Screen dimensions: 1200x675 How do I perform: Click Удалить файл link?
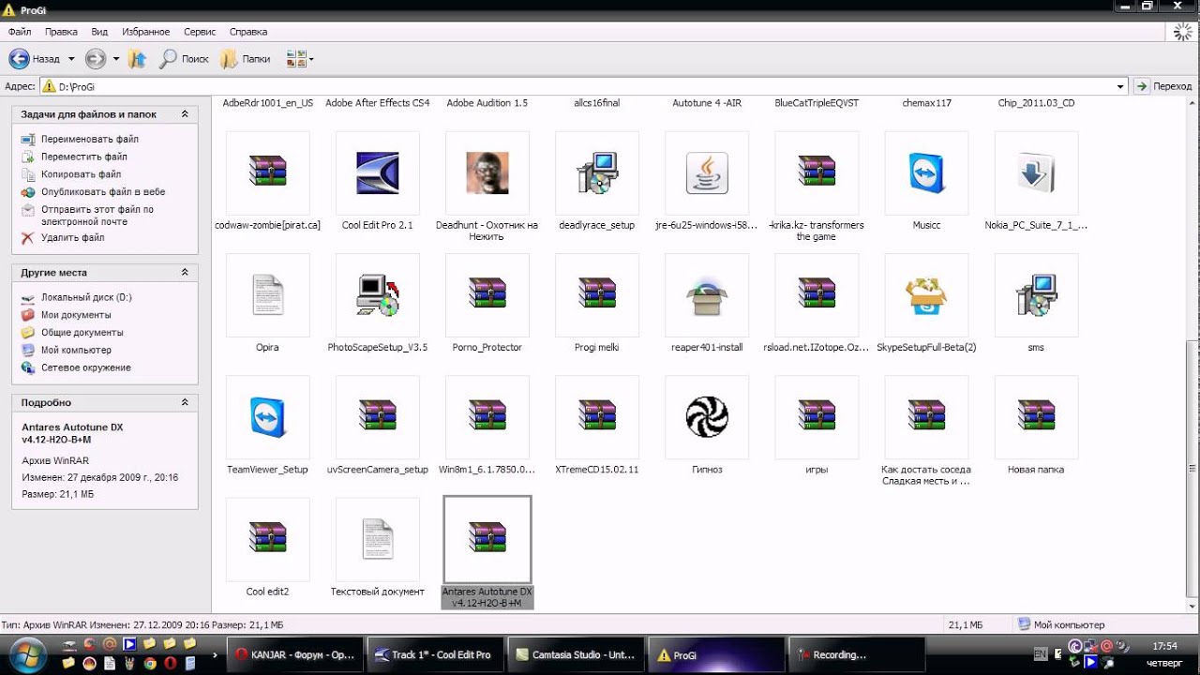coord(73,238)
